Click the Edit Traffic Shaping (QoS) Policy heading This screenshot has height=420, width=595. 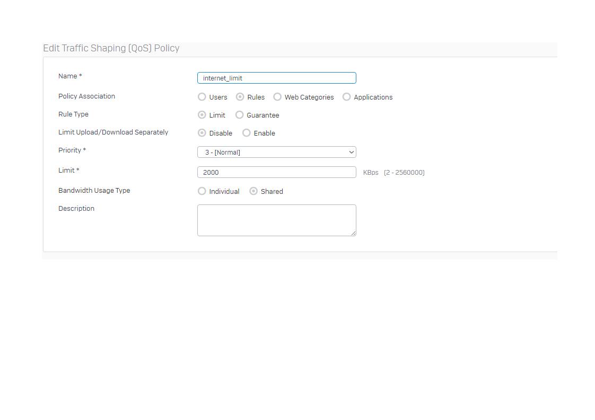click(111, 48)
